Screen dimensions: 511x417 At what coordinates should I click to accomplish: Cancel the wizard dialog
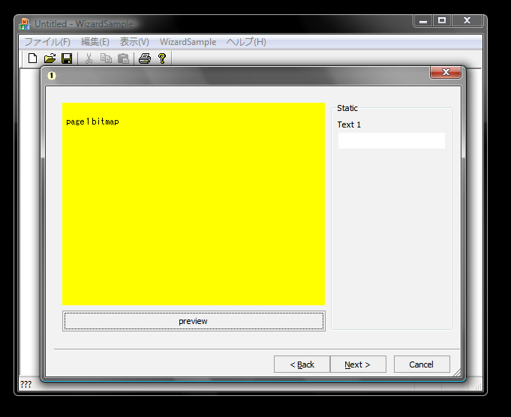tap(422, 364)
